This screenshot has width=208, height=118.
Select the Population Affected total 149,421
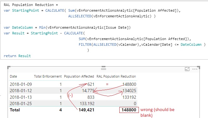(x=86, y=110)
